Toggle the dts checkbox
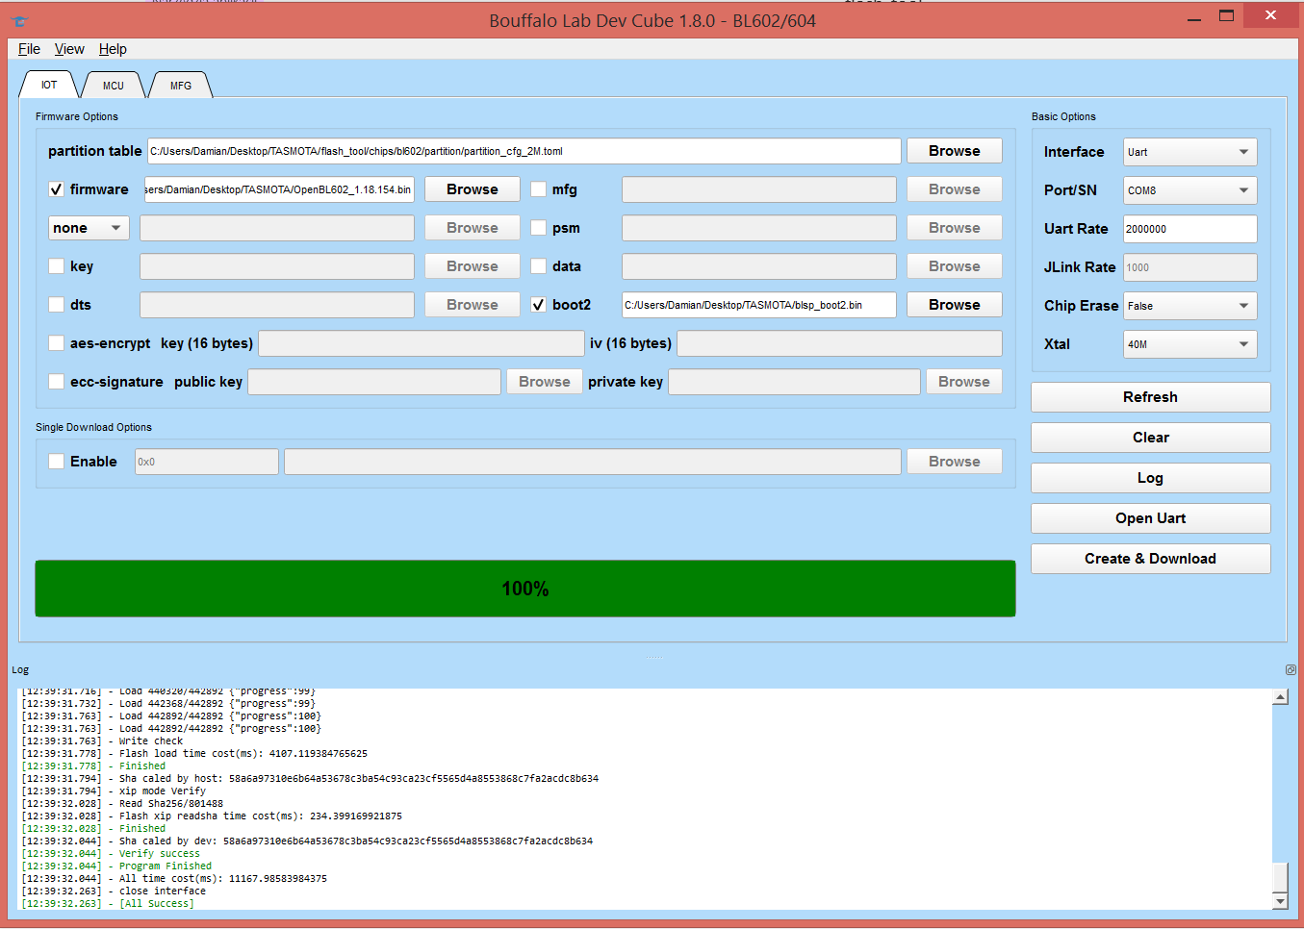Viewport: 1304px width, 929px height. 57,305
